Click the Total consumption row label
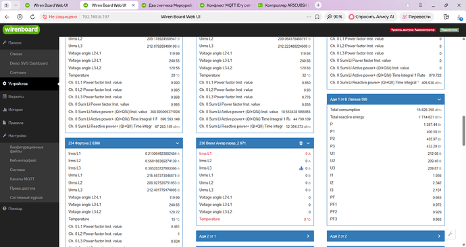This screenshot has width=466, height=247. (x=345, y=110)
